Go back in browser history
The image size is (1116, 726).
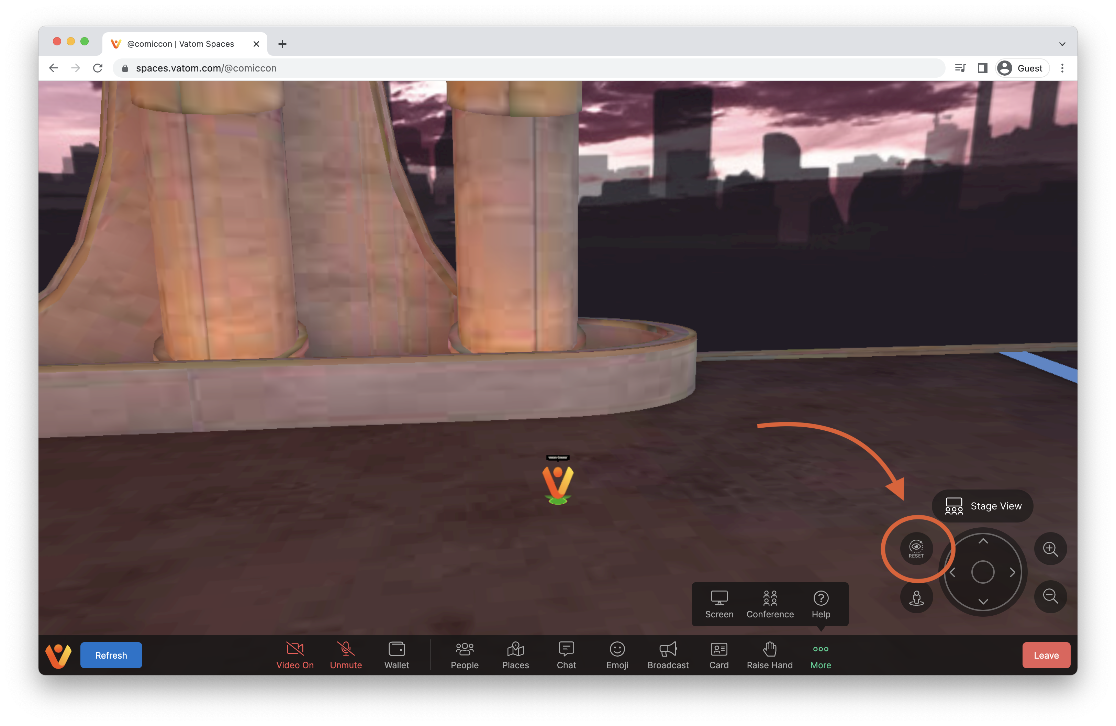tap(54, 68)
